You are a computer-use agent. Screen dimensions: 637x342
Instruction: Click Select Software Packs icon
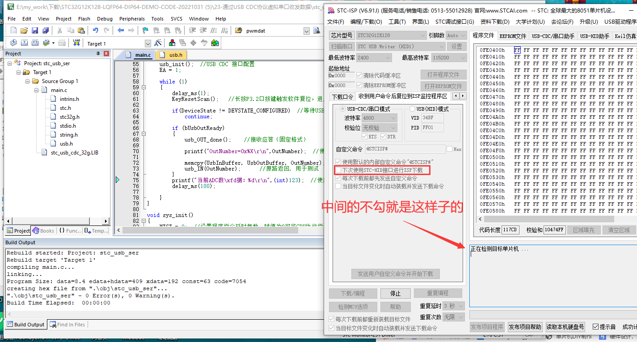click(x=204, y=43)
